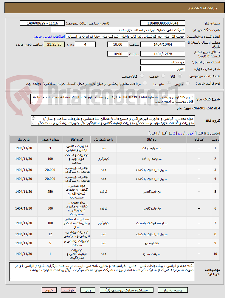Go to next page link بعد
This screenshot has width=225, height=298.
[x=179, y=133]
